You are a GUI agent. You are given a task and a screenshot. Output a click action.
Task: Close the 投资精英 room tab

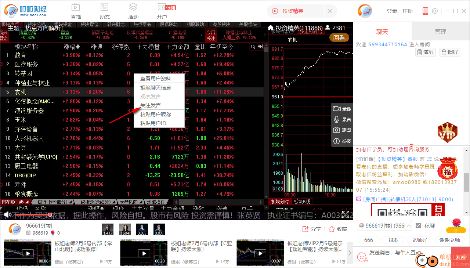329,11
